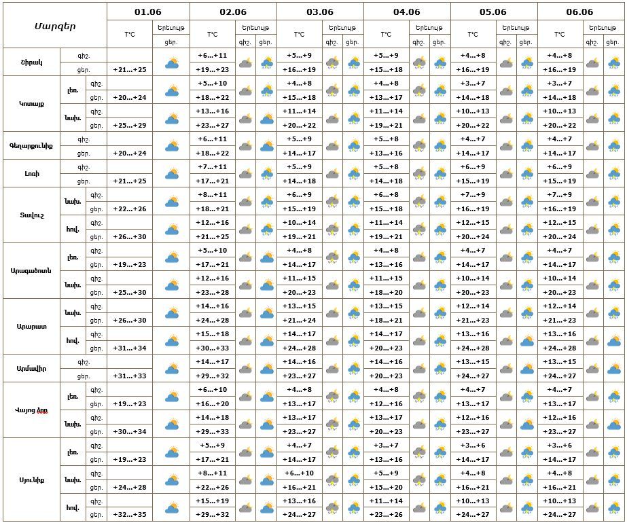The height and width of the screenshot is (525, 627).
Task: Click the 03.06 date header
Action: point(320,12)
